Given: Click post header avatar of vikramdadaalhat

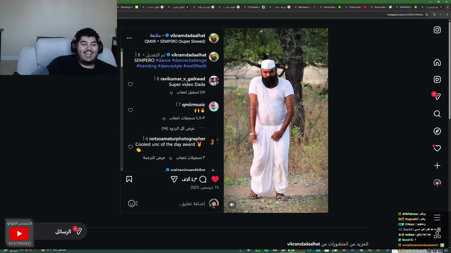Looking at the screenshot, I should [214, 38].
